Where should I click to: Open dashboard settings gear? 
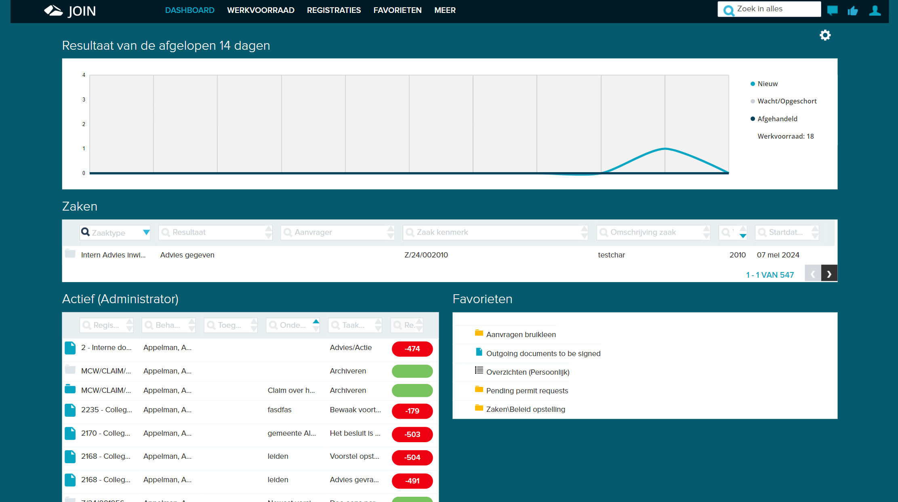(825, 35)
